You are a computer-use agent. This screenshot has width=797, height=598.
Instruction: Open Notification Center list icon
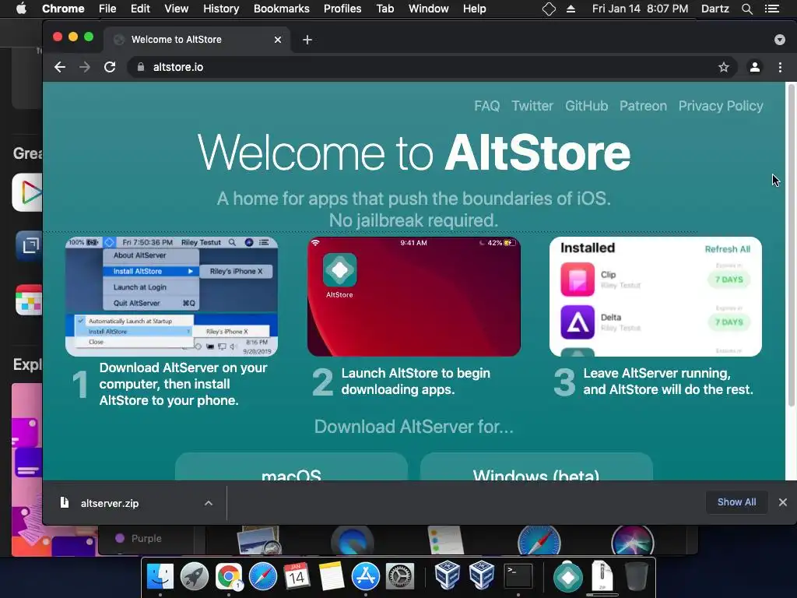tap(772, 9)
